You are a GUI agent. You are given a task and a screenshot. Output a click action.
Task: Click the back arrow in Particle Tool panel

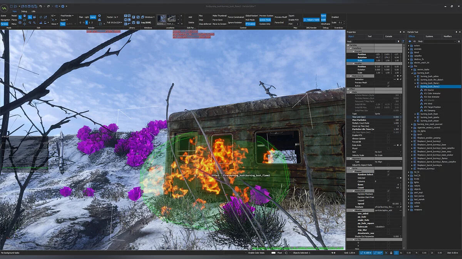[x=410, y=41]
